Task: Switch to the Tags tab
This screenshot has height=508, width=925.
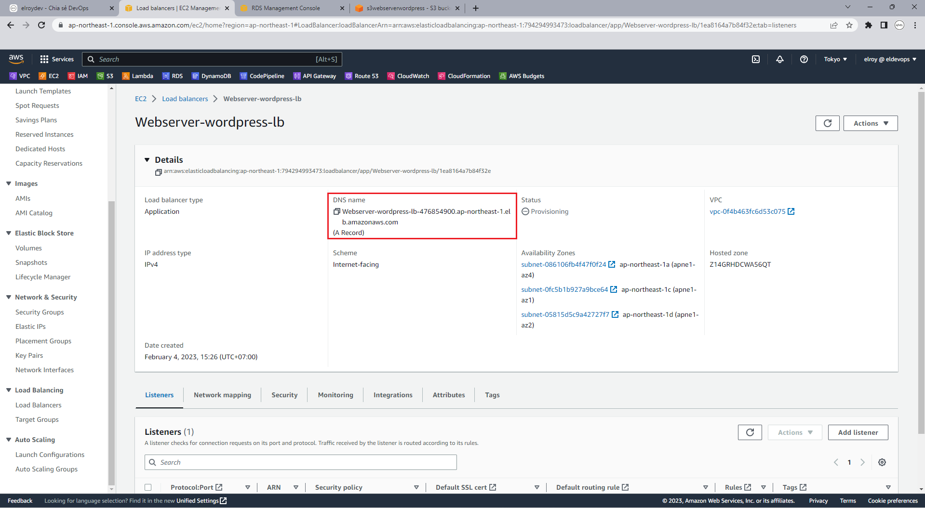Action: point(492,395)
